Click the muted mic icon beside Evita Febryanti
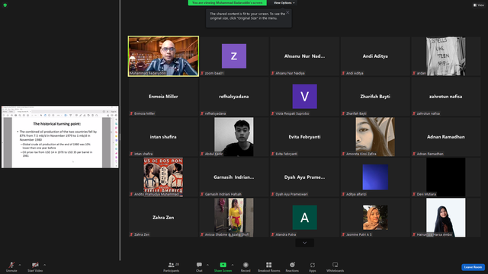Screen dimensions: 488x274 tap(273, 154)
